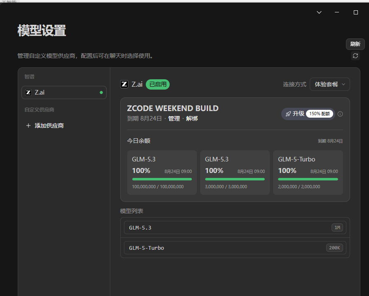The width and height of the screenshot is (369, 296).
Task: Click the 3,000,000 / 3,000,000 quota text
Action: [x=226, y=187]
